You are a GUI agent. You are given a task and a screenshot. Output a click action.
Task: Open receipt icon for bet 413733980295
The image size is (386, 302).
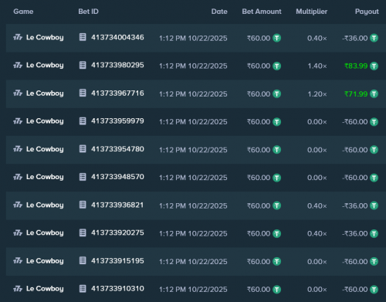(83, 65)
